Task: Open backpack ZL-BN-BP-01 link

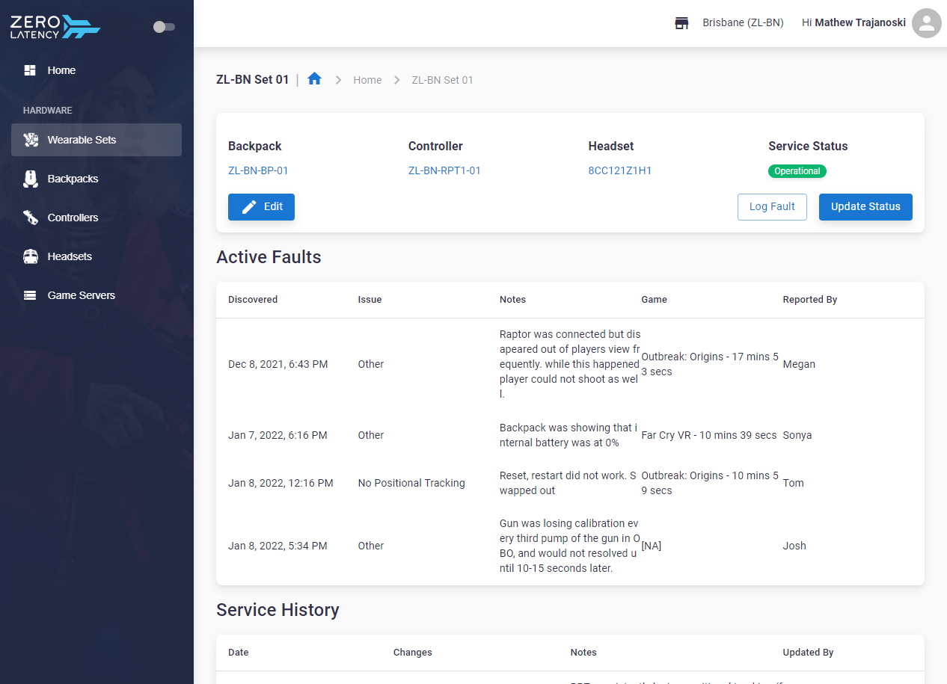Action: 258,170
